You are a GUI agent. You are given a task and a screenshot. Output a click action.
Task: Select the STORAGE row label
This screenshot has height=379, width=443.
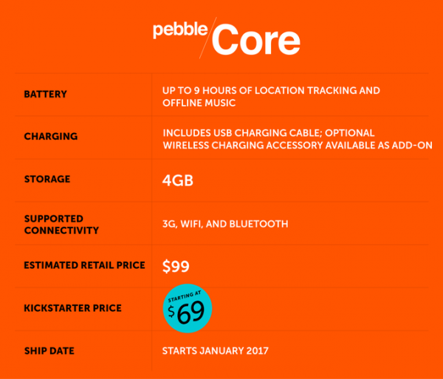tap(47, 179)
